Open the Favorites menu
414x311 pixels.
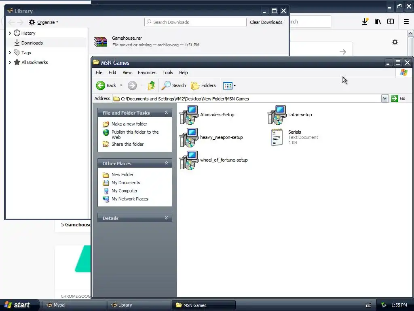pyautogui.click(x=147, y=72)
